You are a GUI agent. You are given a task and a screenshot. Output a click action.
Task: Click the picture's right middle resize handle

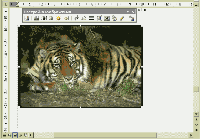(x=142, y=66)
